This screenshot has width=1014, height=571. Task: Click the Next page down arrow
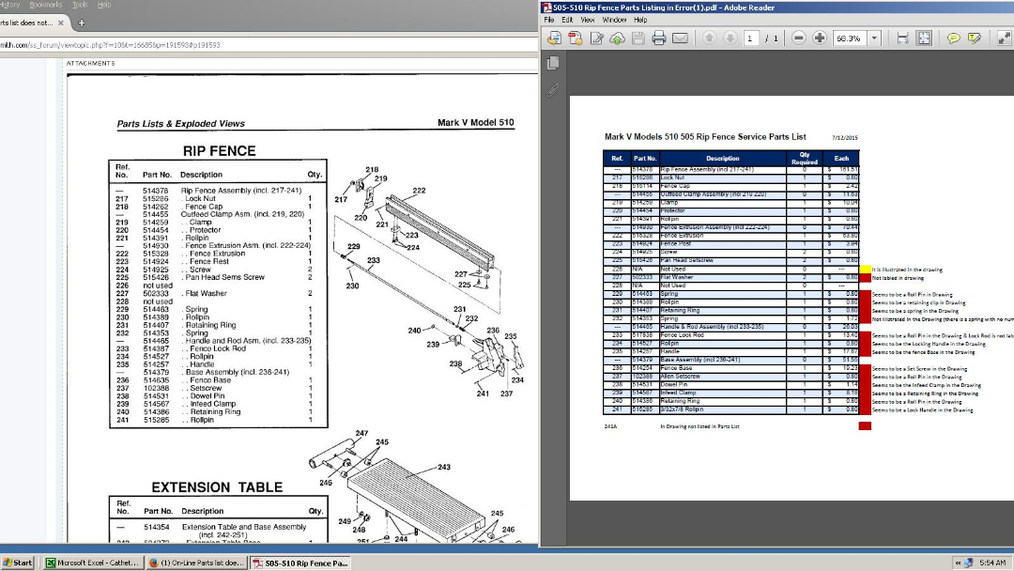[730, 39]
